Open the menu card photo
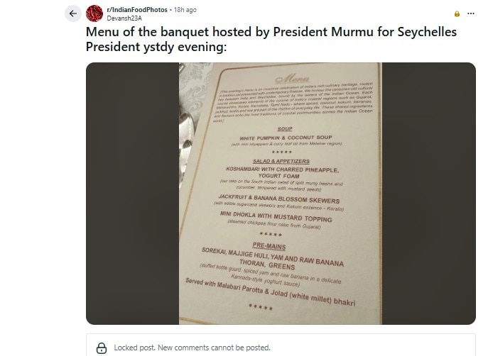488x356 pixels. (281, 193)
